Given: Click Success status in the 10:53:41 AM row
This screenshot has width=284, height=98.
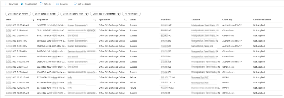Looking at the screenshot, I should (133, 25).
